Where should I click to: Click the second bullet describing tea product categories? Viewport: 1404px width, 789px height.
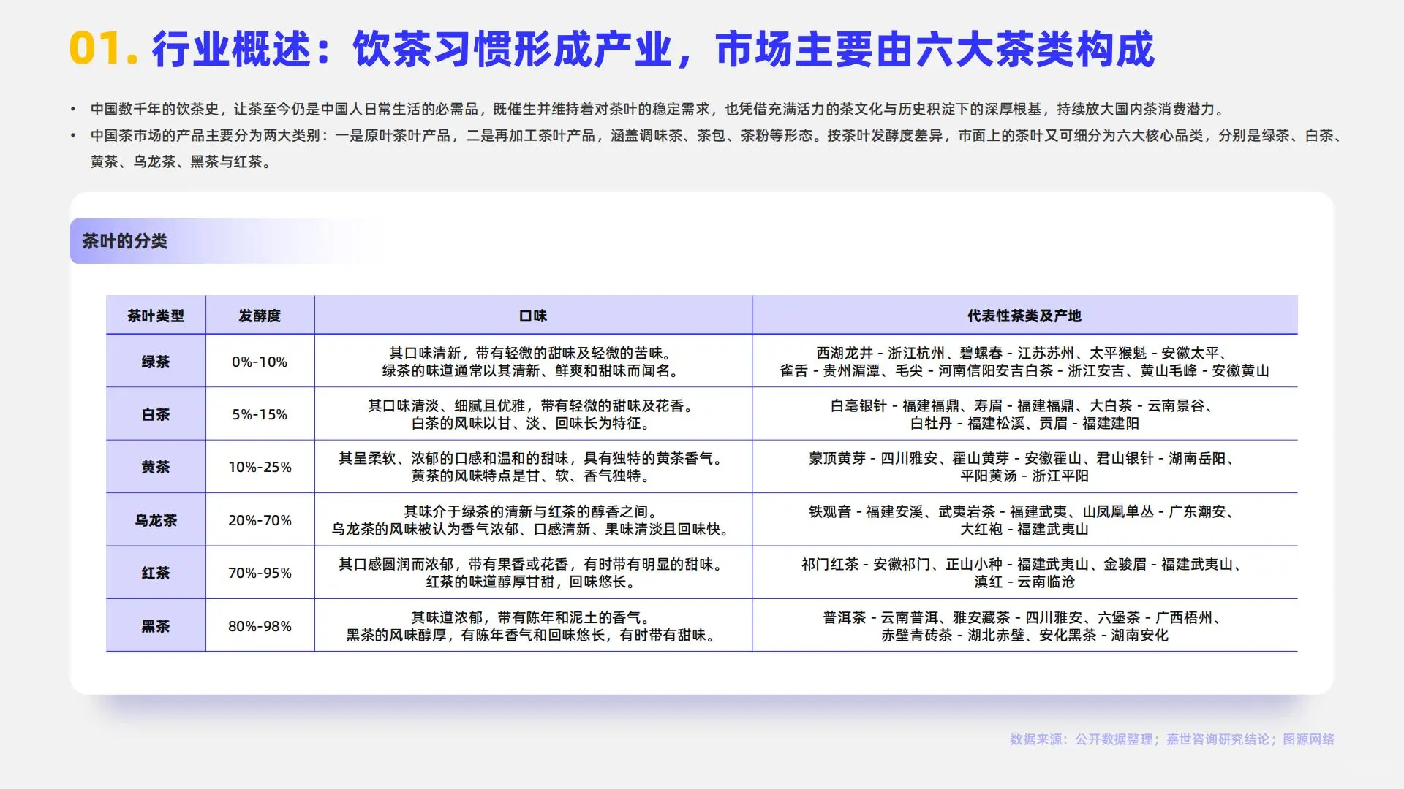[x=702, y=150]
